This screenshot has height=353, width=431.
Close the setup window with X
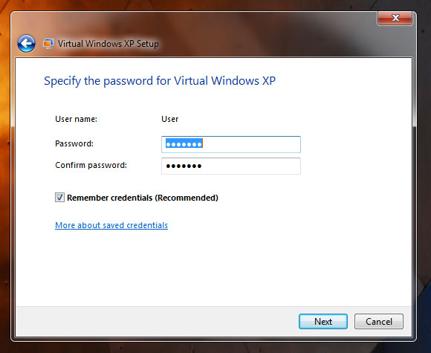click(x=395, y=18)
